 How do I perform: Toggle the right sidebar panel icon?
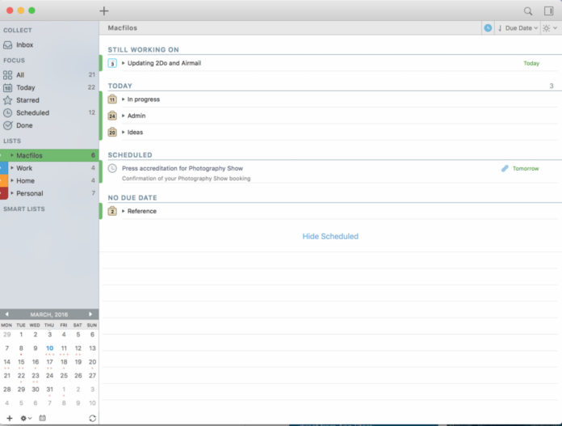click(x=549, y=11)
